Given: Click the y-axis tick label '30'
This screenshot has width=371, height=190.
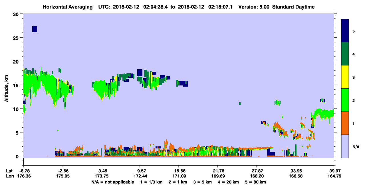Looking at the screenshot, I should [x=16, y=14].
